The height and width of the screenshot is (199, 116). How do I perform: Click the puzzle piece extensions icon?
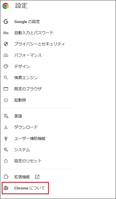pyautogui.click(x=6, y=177)
